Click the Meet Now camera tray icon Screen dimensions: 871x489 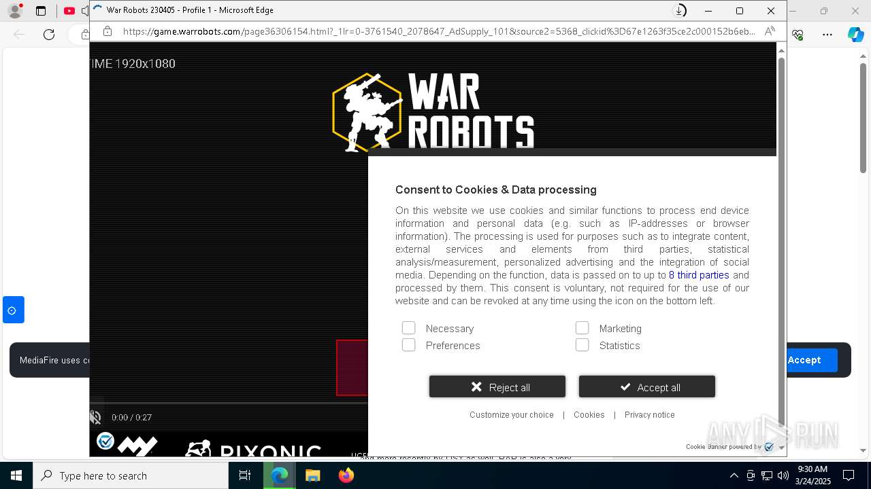tap(751, 475)
